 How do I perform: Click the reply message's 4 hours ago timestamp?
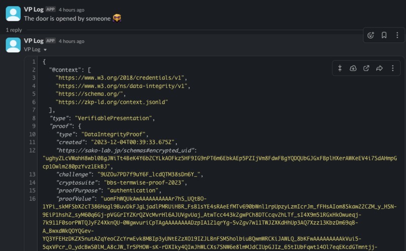click(72, 41)
